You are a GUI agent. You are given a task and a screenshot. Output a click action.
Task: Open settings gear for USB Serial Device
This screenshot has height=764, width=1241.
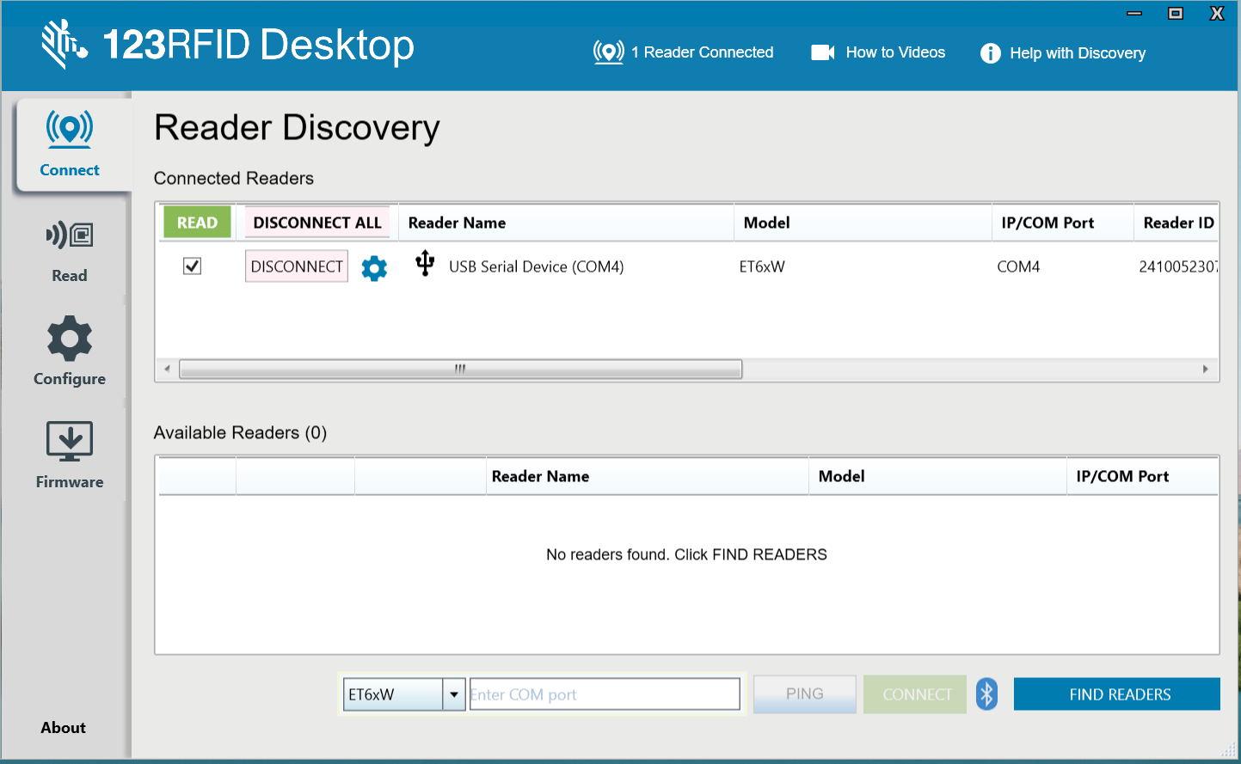pos(374,268)
